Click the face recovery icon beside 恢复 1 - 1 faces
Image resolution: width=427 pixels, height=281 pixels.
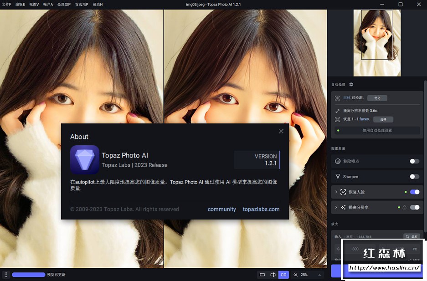click(x=337, y=119)
